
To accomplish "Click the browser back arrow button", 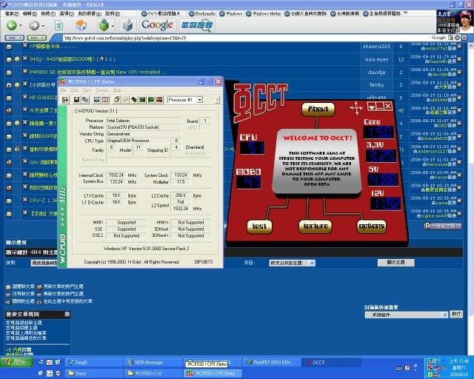I will pyautogui.click(x=13, y=25).
